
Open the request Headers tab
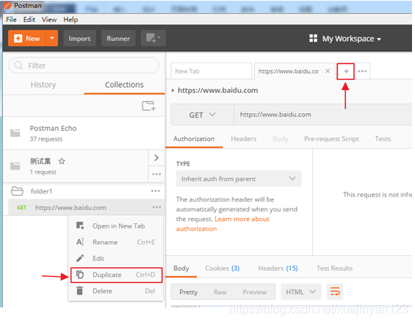pyautogui.click(x=243, y=138)
